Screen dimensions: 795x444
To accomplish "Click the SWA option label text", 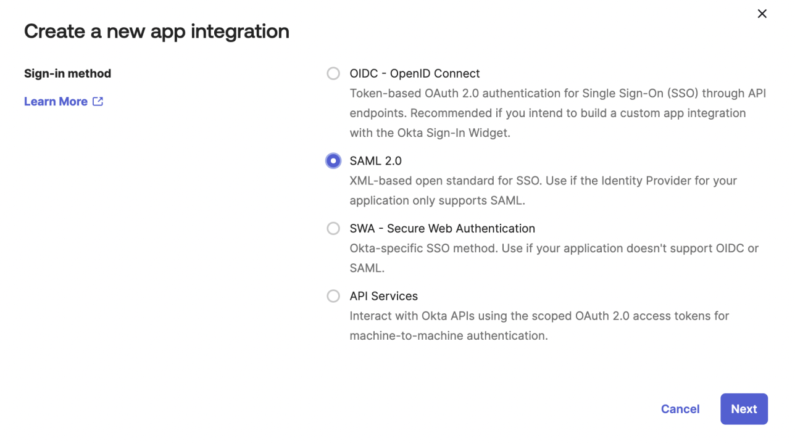I will 443,228.
